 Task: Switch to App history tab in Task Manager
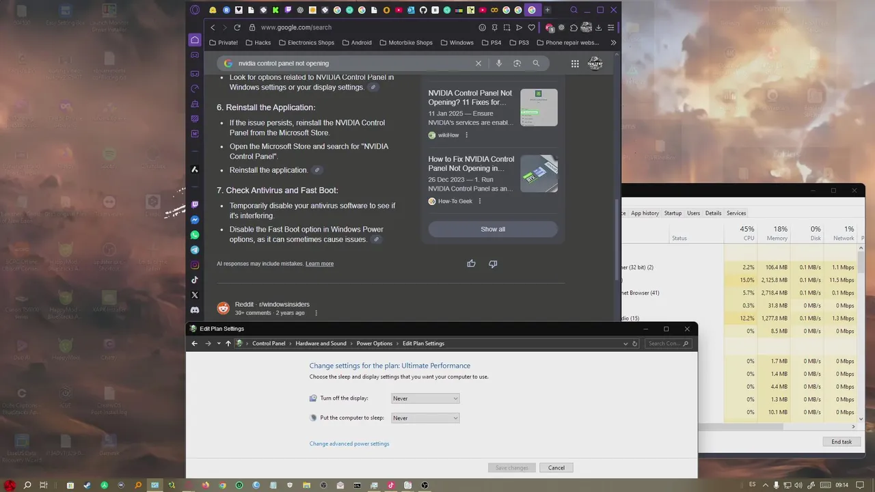pos(645,213)
